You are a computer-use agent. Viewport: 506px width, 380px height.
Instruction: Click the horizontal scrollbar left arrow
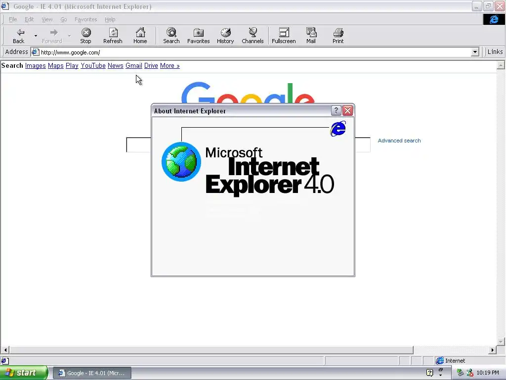pyautogui.click(x=5, y=350)
